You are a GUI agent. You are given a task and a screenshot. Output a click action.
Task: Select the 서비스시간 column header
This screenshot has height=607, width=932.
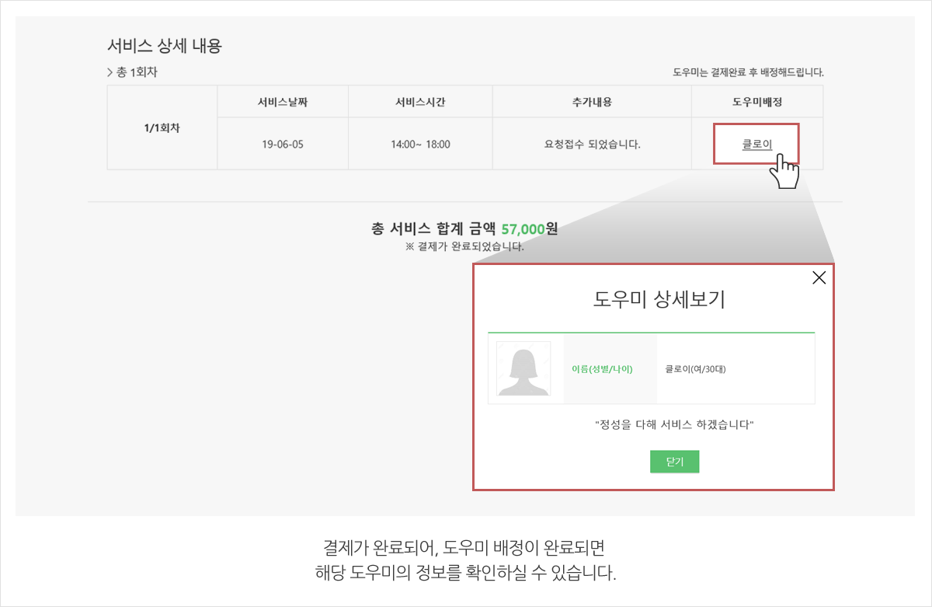tap(420, 102)
